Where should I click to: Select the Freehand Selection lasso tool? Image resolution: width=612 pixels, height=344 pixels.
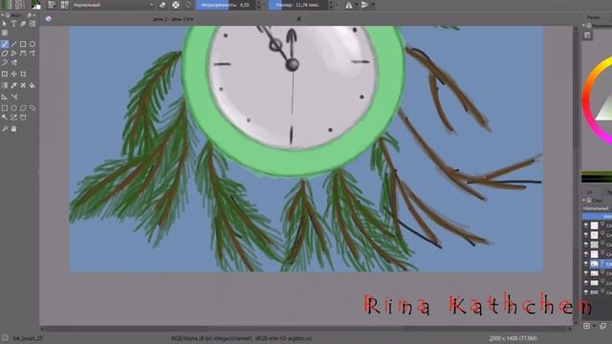33,108
